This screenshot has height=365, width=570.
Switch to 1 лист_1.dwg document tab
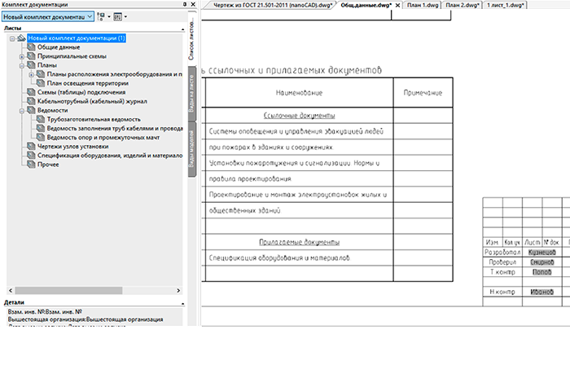(x=505, y=5)
